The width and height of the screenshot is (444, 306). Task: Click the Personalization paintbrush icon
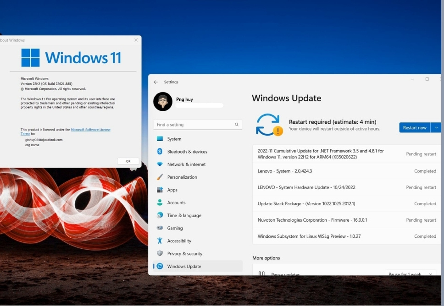tap(160, 177)
